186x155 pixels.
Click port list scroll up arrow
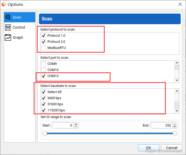[177, 63]
